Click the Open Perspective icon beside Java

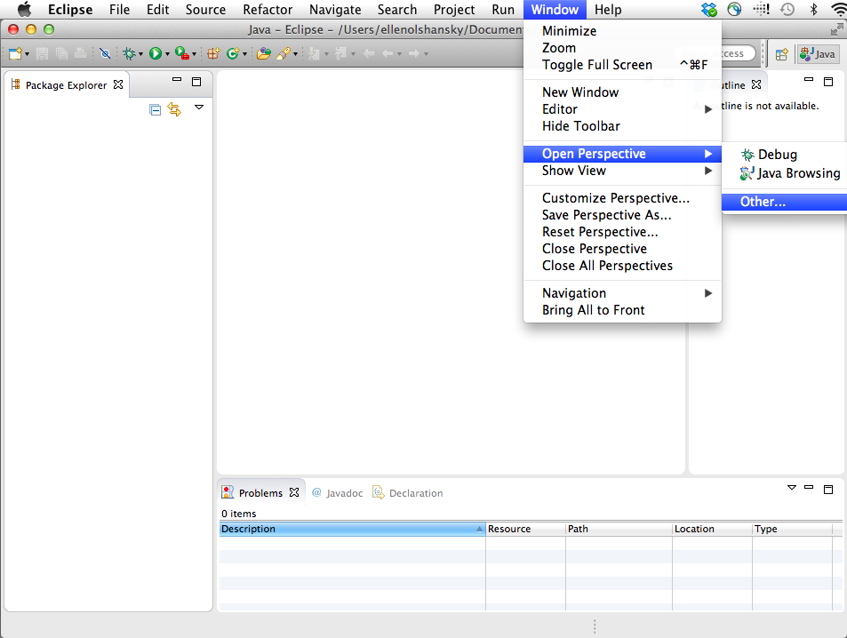pos(781,54)
